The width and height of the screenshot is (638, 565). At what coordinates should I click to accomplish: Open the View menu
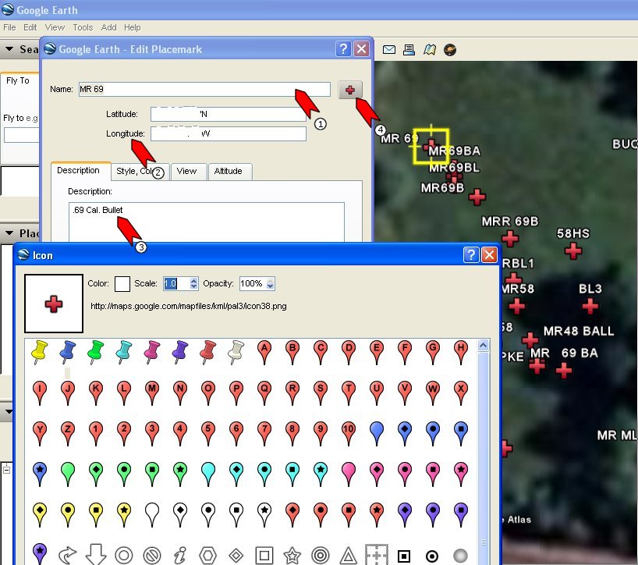click(55, 27)
